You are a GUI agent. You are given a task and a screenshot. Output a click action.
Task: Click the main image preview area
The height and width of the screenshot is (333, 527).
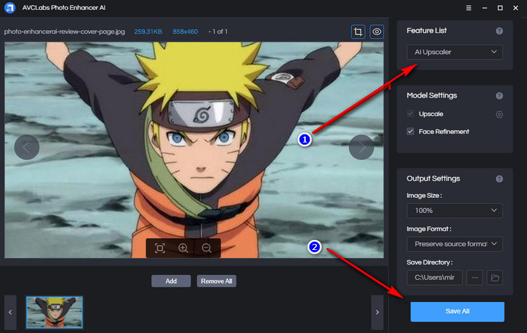194,150
